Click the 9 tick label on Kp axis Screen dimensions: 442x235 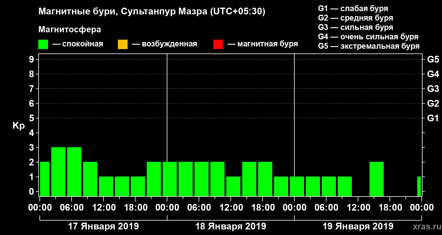click(32, 60)
